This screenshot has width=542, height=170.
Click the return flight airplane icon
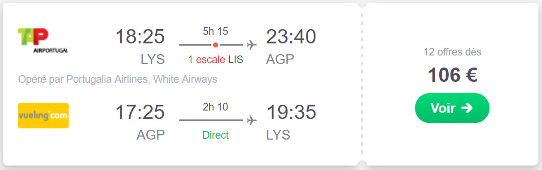click(252, 120)
